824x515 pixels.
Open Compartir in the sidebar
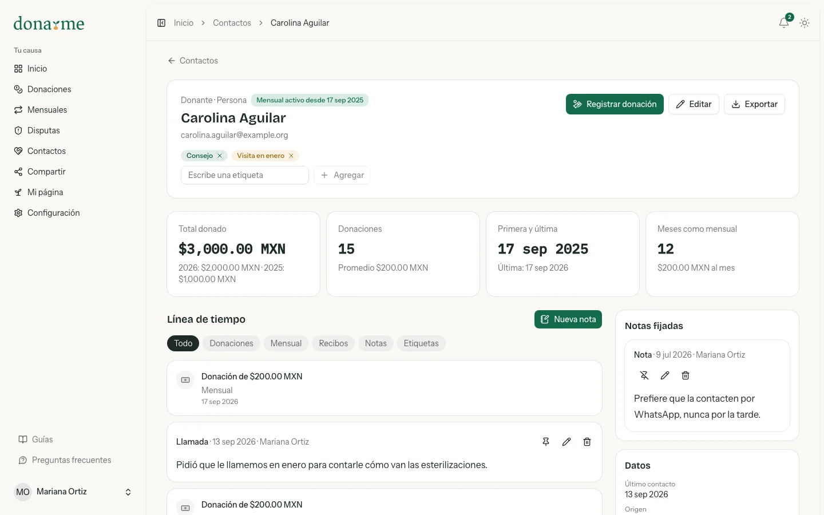click(73, 172)
